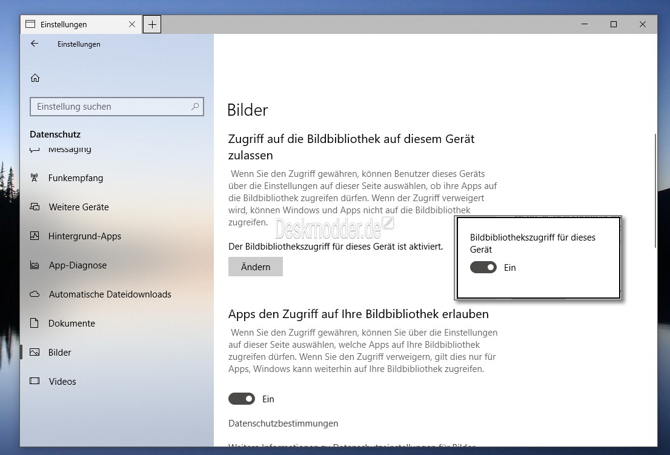Toggle Bildbibliothekszugriff für dieses Gerät switch
Image resolution: width=670 pixels, height=455 pixels.
pyautogui.click(x=483, y=267)
